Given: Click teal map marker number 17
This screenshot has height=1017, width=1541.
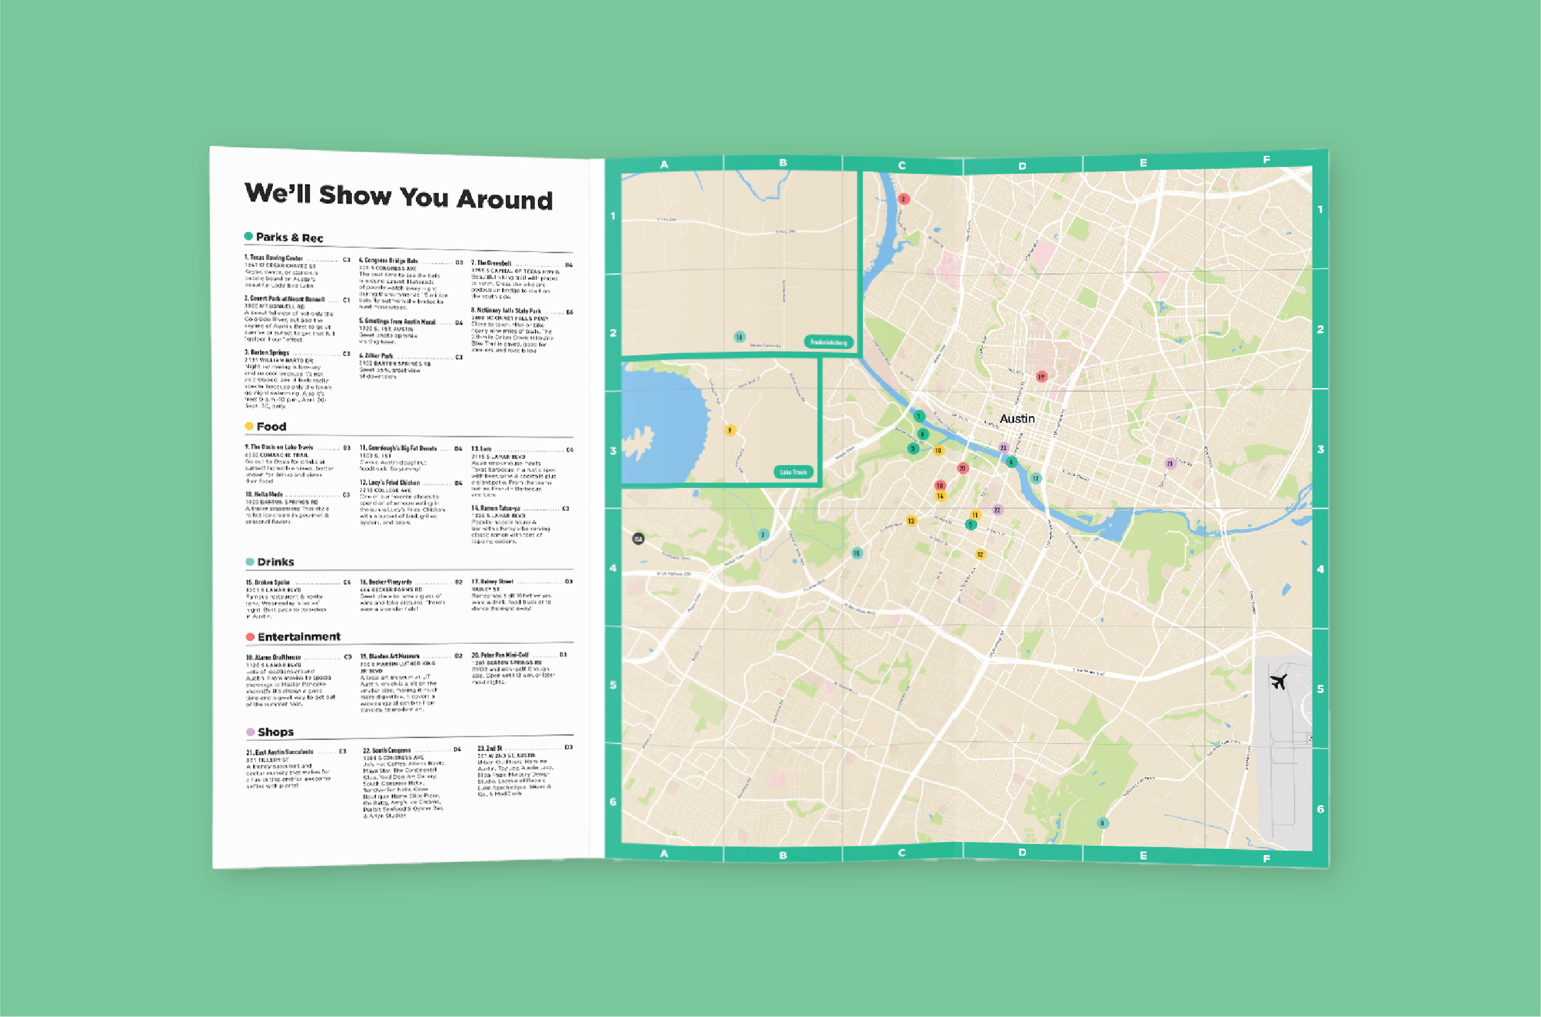Looking at the screenshot, I should [1036, 478].
